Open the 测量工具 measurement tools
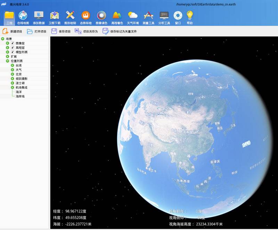 pos(148,17)
